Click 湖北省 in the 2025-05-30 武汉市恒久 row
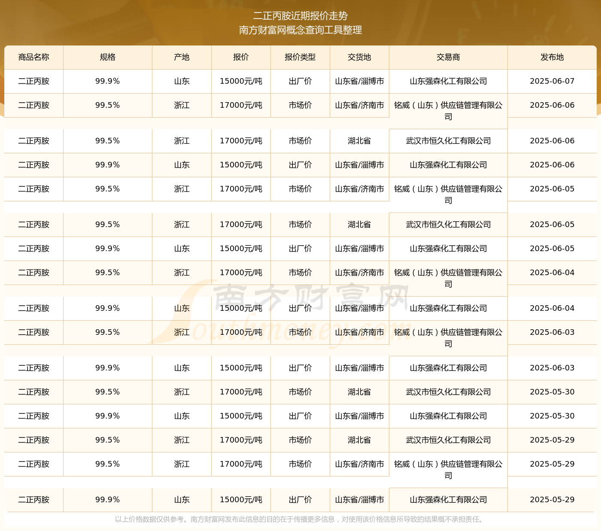The image size is (601, 531). pyautogui.click(x=359, y=392)
